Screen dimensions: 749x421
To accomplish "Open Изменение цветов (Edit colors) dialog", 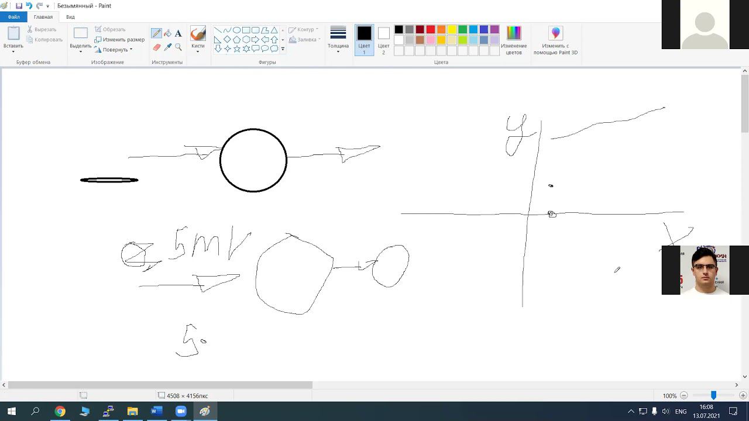I will 514,40.
